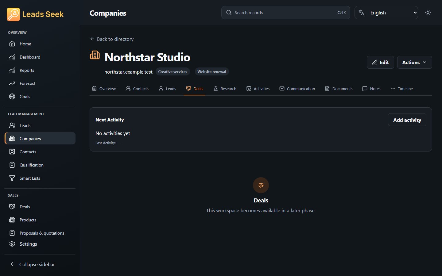Click the company building icon beside Northstar Studio
The width and height of the screenshot is (442, 276).
pos(95,55)
